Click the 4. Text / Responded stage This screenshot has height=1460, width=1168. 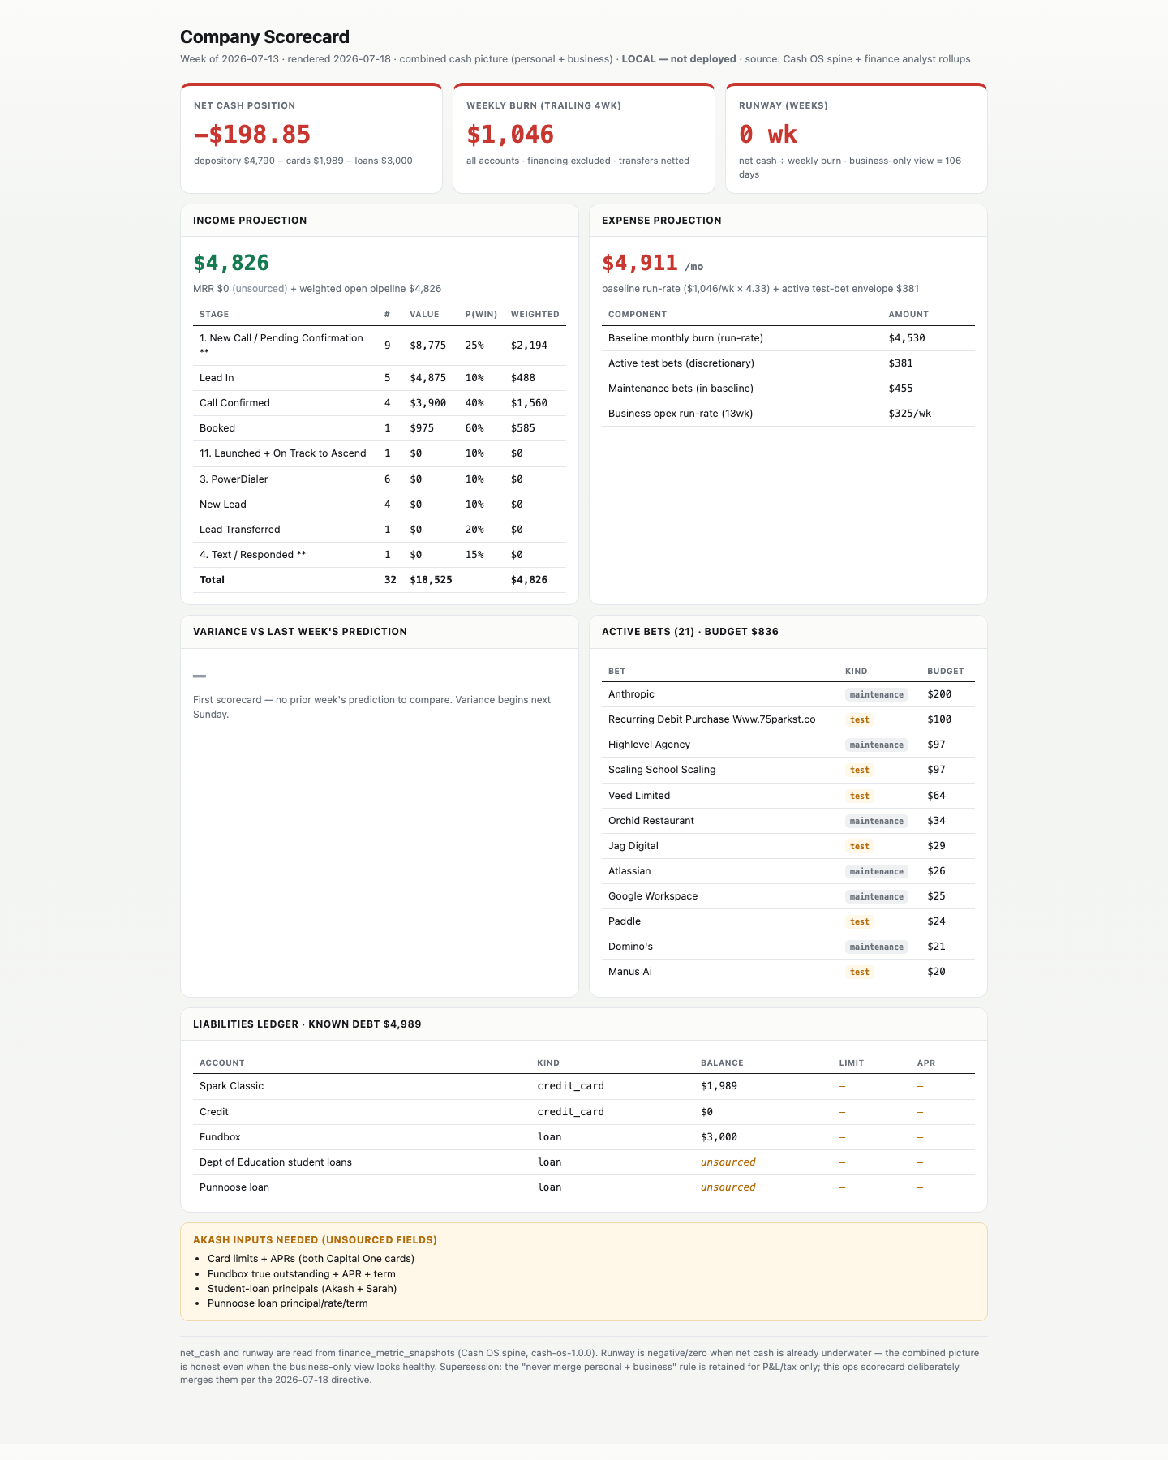pyautogui.click(x=253, y=555)
